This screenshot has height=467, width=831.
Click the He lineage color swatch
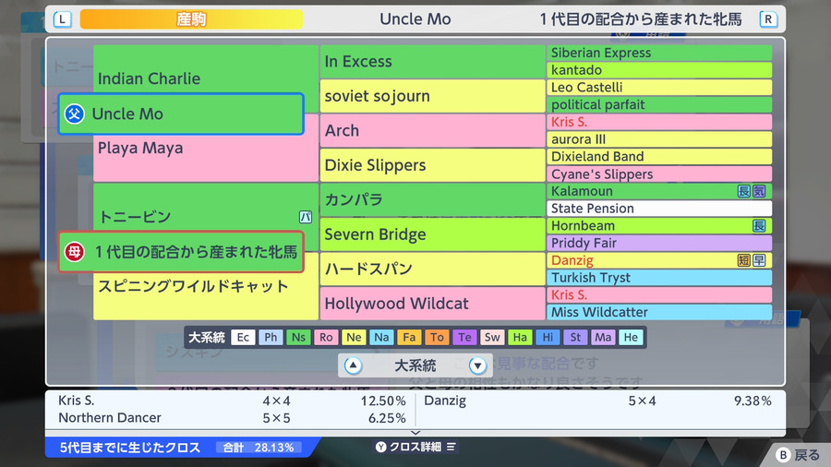coord(631,337)
